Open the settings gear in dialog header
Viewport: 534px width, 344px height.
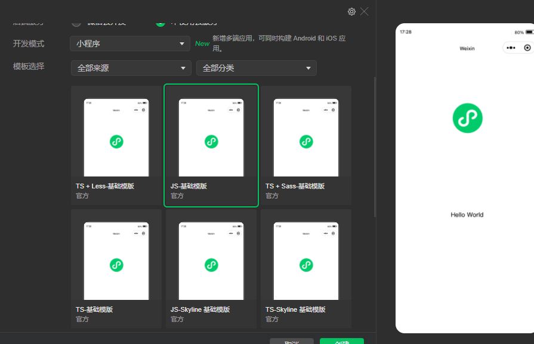[x=351, y=11]
